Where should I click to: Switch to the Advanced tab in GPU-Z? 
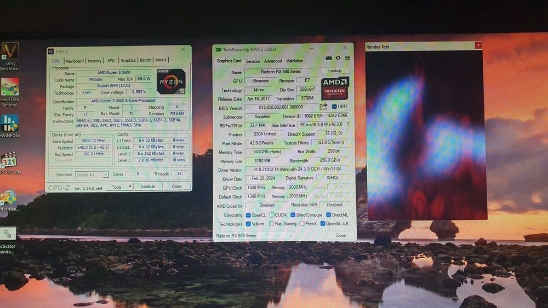coord(273,61)
